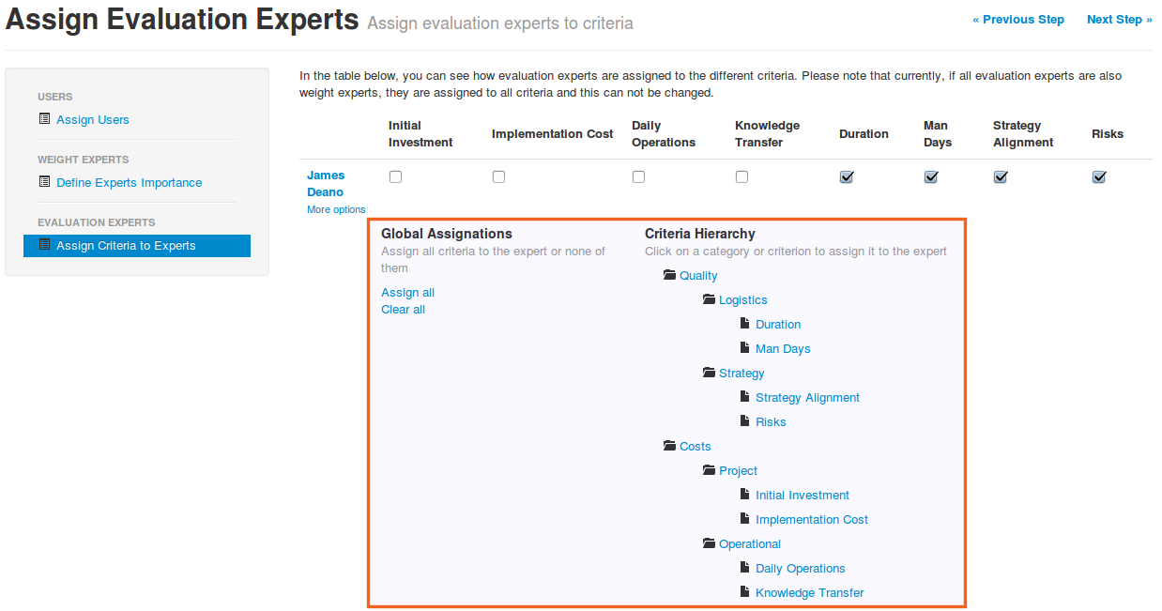This screenshot has height=611, width=1162.
Task: Open the James Deano expert link
Action: tap(326, 183)
